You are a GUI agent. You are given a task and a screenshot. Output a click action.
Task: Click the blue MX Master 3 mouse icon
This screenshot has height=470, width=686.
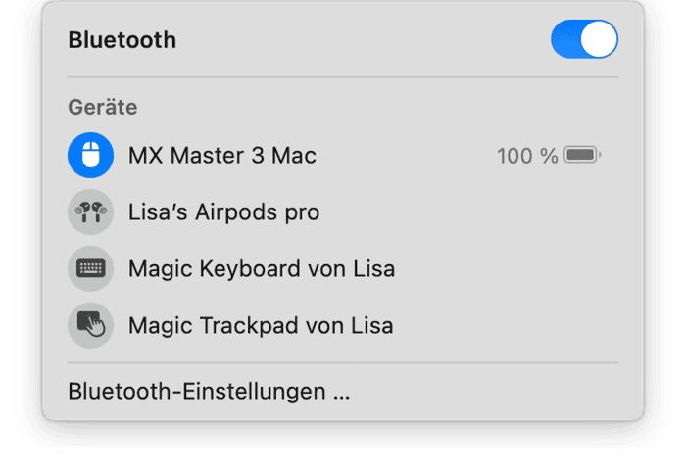click(x=90, y=156)
